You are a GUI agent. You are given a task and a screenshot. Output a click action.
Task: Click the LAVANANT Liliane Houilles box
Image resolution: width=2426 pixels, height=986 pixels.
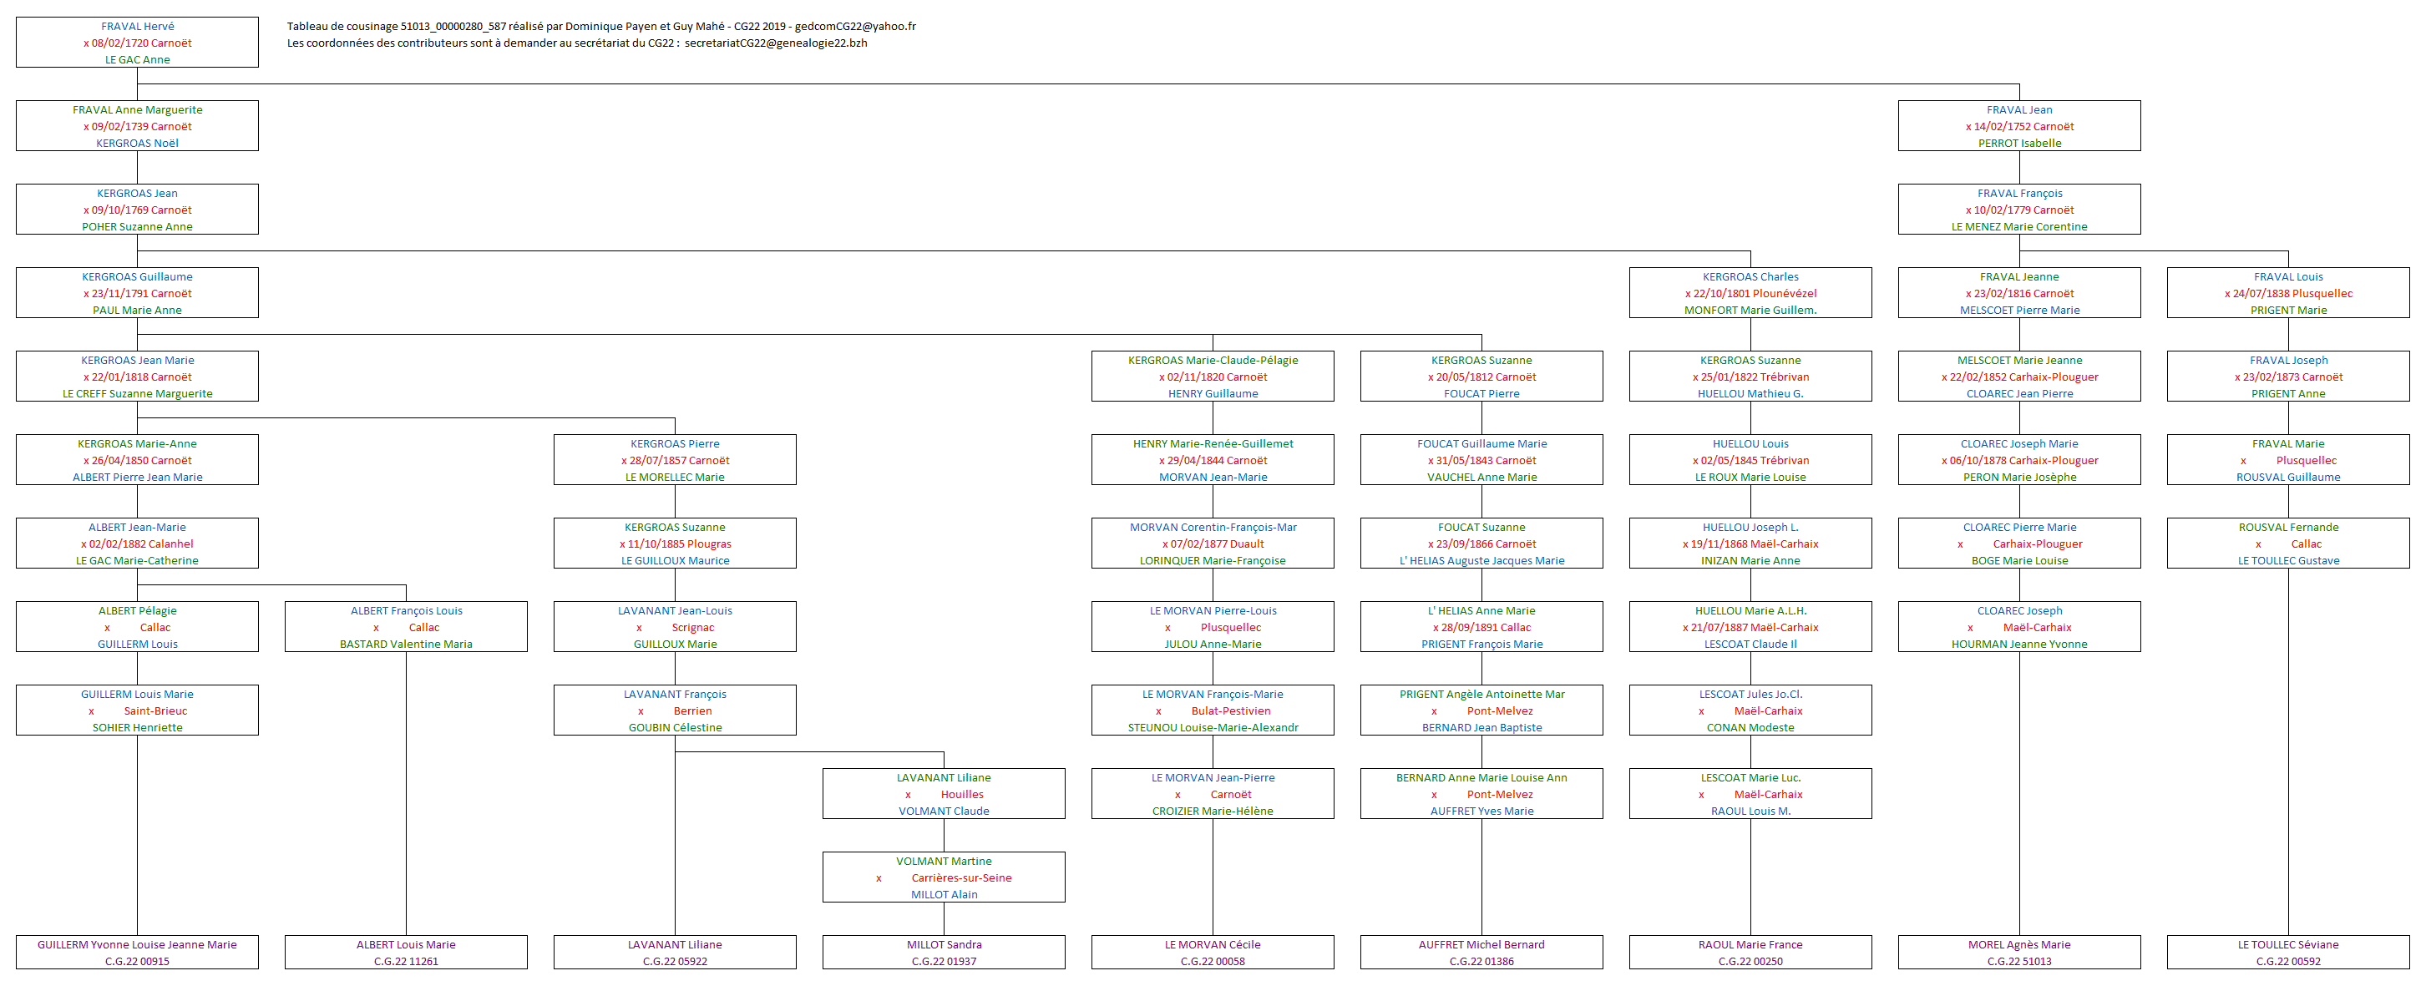click(x=945, y=793)
